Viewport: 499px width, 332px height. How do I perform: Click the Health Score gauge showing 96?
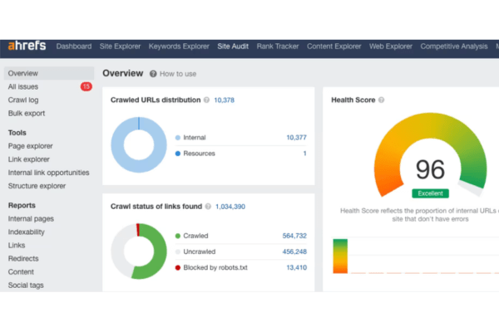coord(430,156)
